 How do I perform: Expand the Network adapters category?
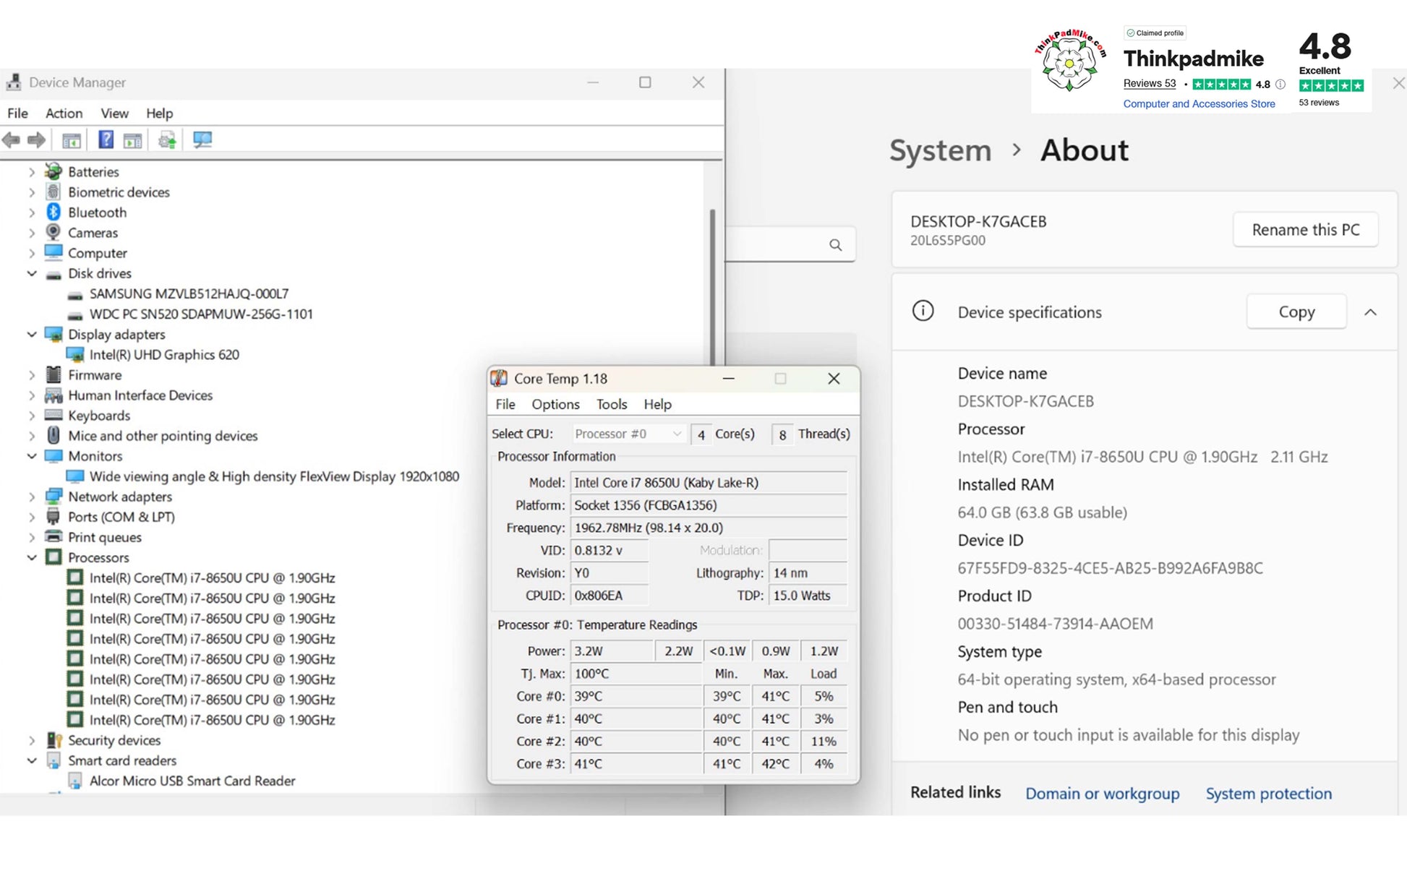tap(32, 497)
